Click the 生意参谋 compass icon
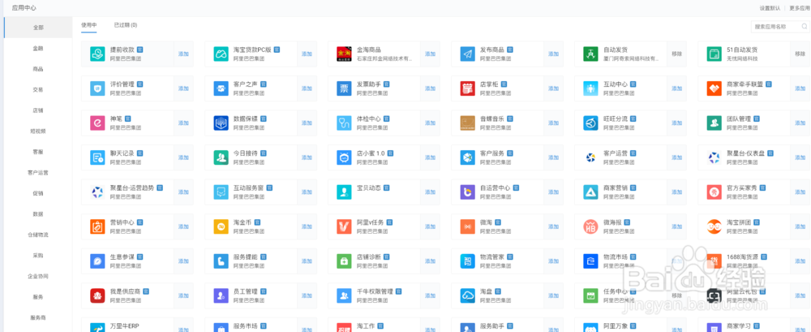This screenshot has width=811, height=332. pos(97,261)
